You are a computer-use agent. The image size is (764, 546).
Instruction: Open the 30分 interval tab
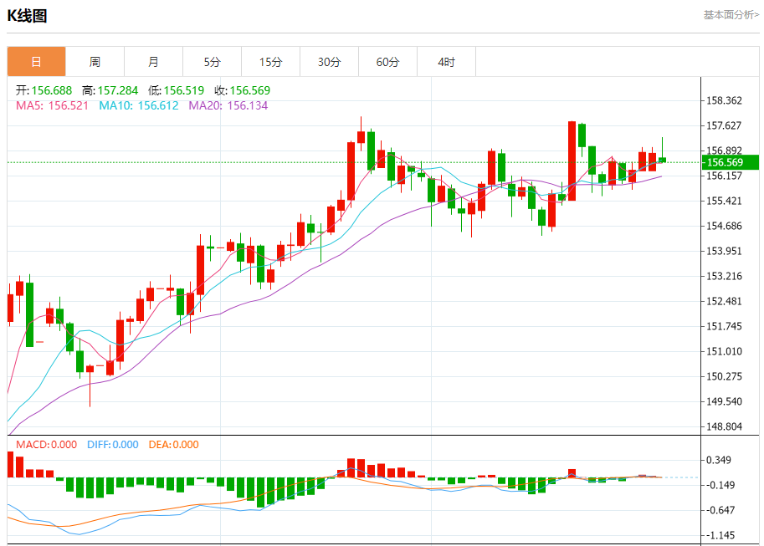pos(330,62)
